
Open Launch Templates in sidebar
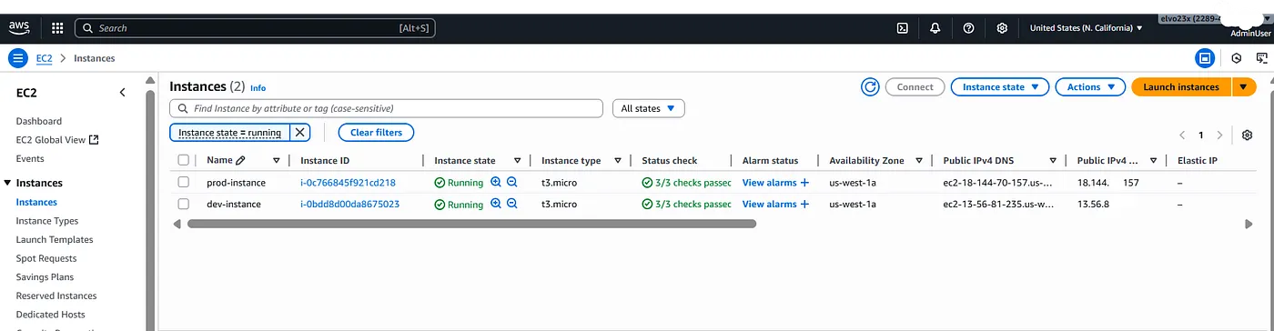[55, 240]
